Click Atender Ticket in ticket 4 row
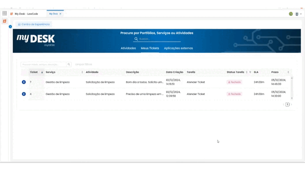 (x=196, y=94)
